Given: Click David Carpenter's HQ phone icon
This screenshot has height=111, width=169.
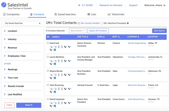Looking at the screenshot, I should [51, 106].
